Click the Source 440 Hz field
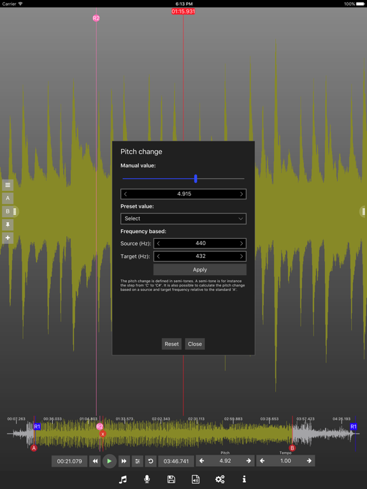 [200, 243]
